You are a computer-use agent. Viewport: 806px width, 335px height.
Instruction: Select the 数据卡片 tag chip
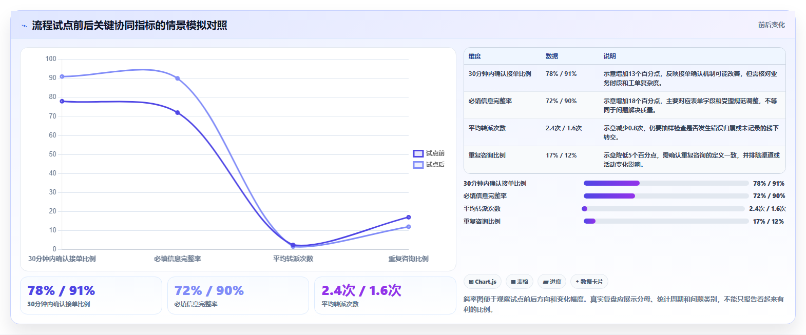(589, 282)
